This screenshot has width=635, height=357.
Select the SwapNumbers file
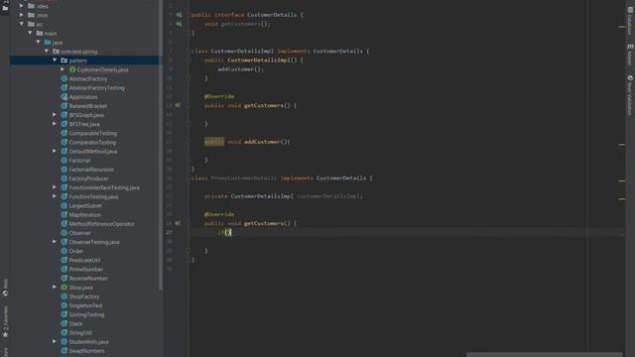click(86, 350)
